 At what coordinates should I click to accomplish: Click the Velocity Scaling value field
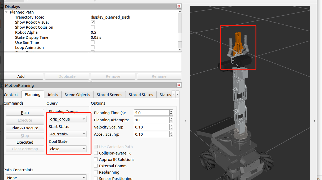152,127
